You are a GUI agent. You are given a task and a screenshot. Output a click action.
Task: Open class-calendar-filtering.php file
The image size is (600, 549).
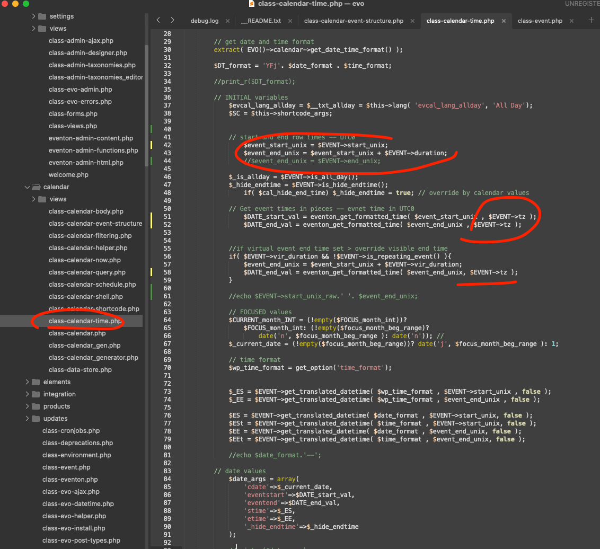(x=90, y=236)
